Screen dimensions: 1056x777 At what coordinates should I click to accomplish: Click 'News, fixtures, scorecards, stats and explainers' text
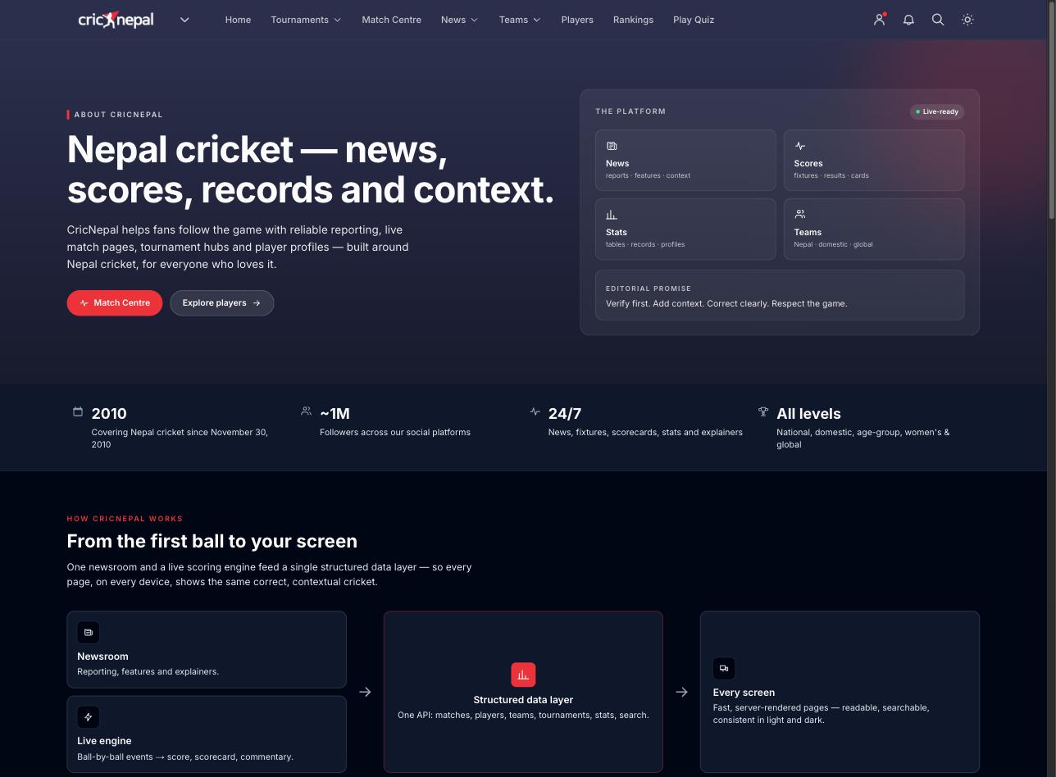click(x=645, y=432)
